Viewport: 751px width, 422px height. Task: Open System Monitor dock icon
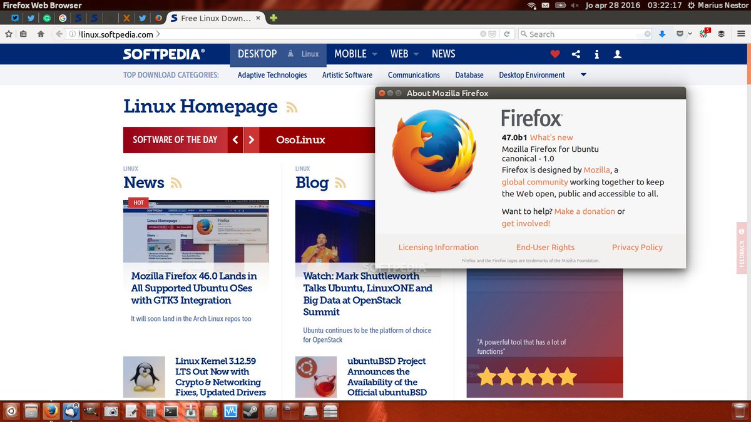point(230,411)
